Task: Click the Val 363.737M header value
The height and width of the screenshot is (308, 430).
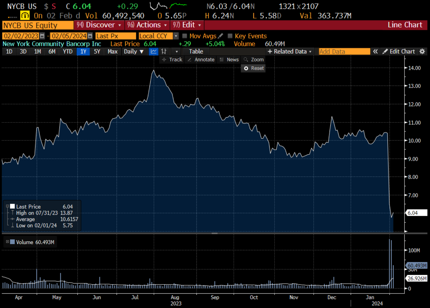Action: [326, 16]
